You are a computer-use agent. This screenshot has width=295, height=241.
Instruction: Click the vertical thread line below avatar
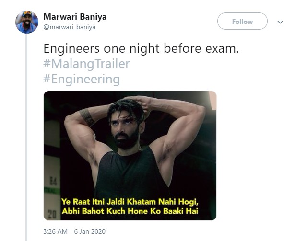(26, 137)
